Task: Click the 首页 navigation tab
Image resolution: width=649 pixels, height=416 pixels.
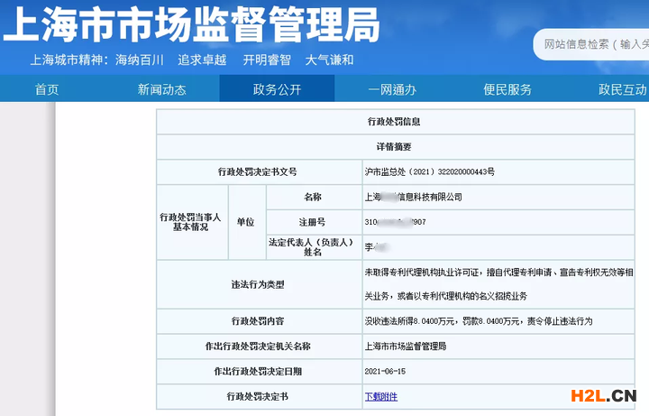Action: 47,89
